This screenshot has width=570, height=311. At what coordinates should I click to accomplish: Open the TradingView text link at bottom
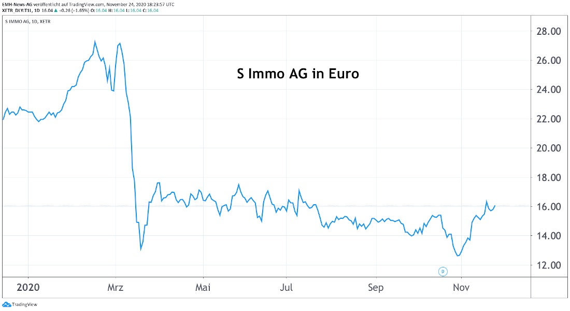[x=24, y=305]
